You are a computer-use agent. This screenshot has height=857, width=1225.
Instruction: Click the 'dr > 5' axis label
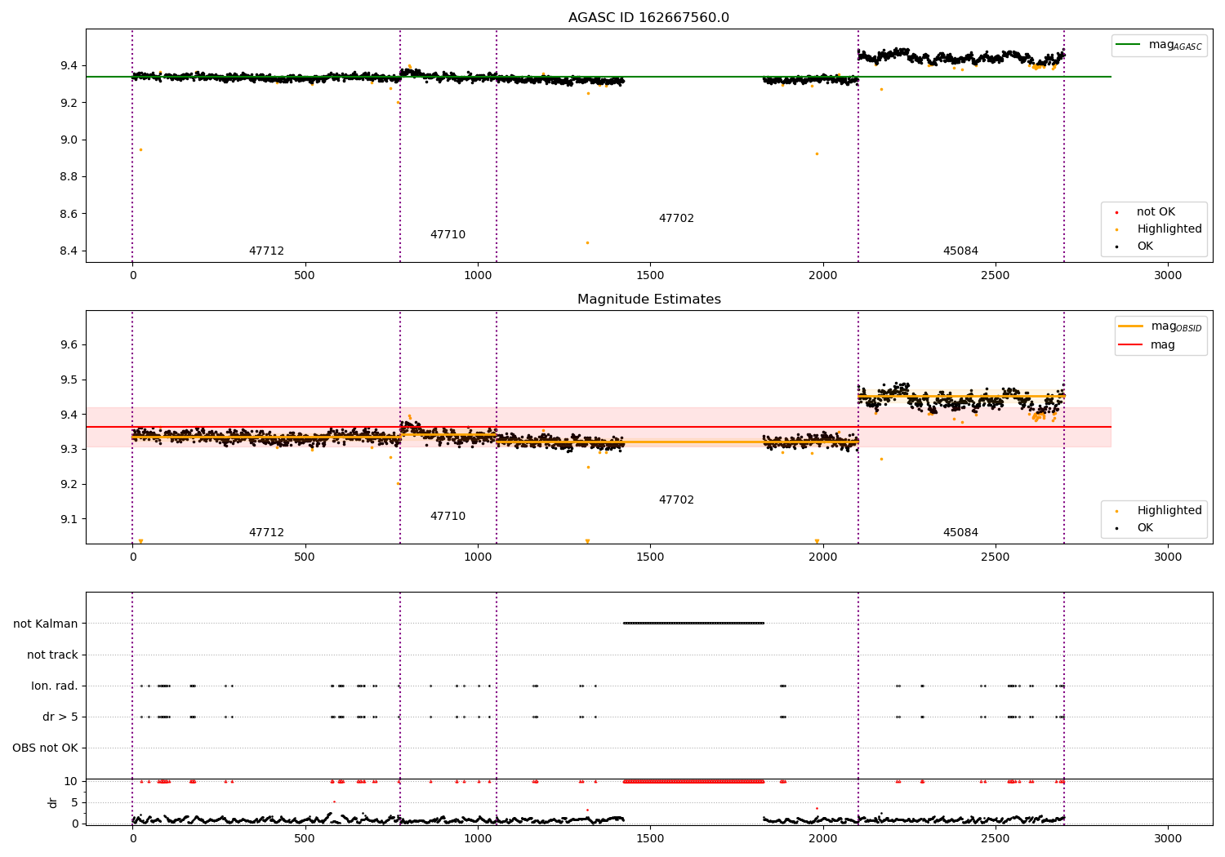pos(60,717)
